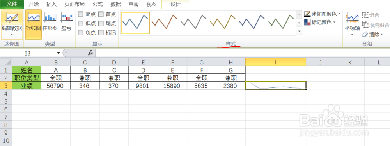
Task: Select cell with value 346
Action: point(85,86)
